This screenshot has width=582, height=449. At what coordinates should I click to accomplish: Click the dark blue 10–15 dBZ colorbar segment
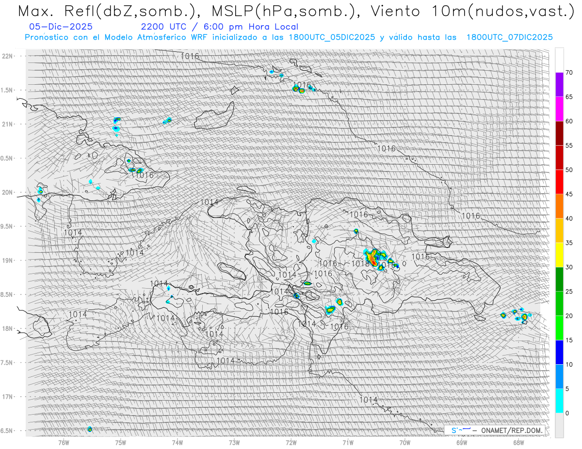click(x=559, y=352)
